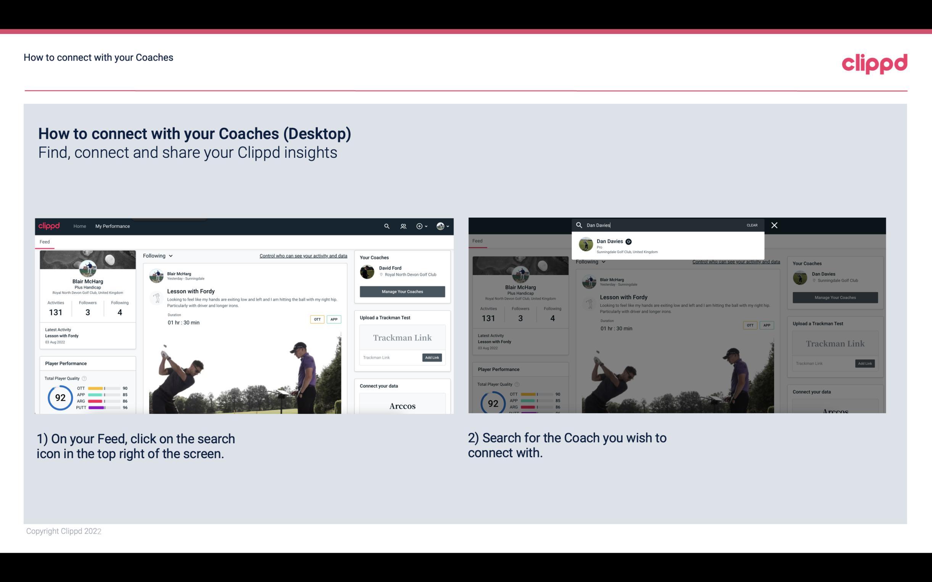Open the Home menu item in navbar
This screenshot has height=582, width=932.
pos(79,226)
